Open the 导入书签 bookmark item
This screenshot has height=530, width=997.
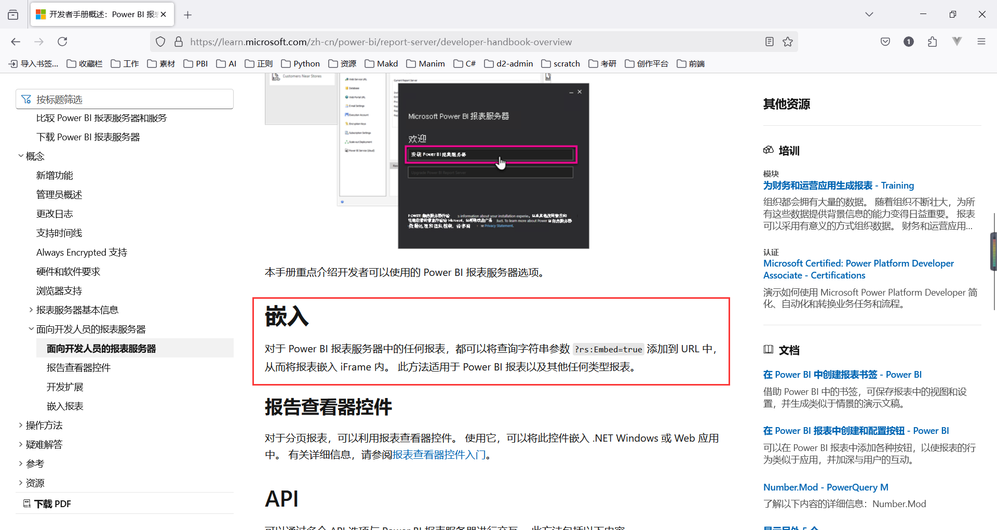coord(34,63)
